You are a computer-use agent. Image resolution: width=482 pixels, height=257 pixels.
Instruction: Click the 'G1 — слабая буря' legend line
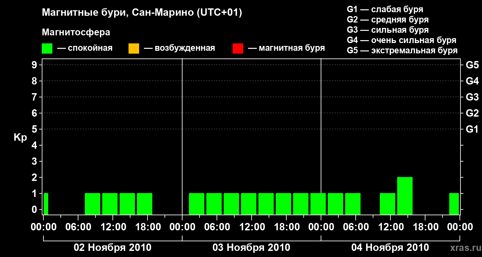click(x=385, y=9)
